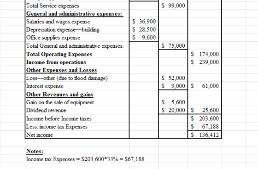
Task: Select the $ 9,600 office supplies amount
Action: 144,38
